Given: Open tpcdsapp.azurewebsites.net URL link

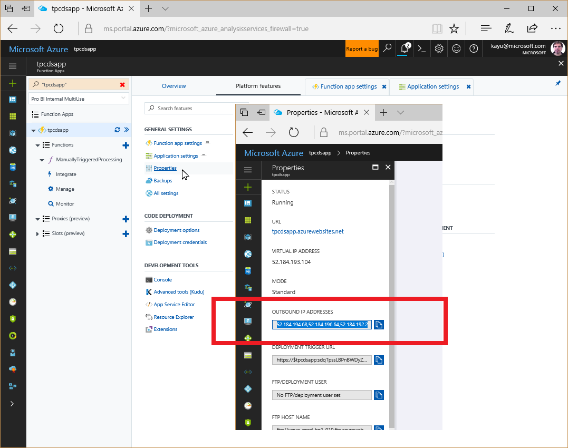Looking at the screenshot, I should coord(307,231).
